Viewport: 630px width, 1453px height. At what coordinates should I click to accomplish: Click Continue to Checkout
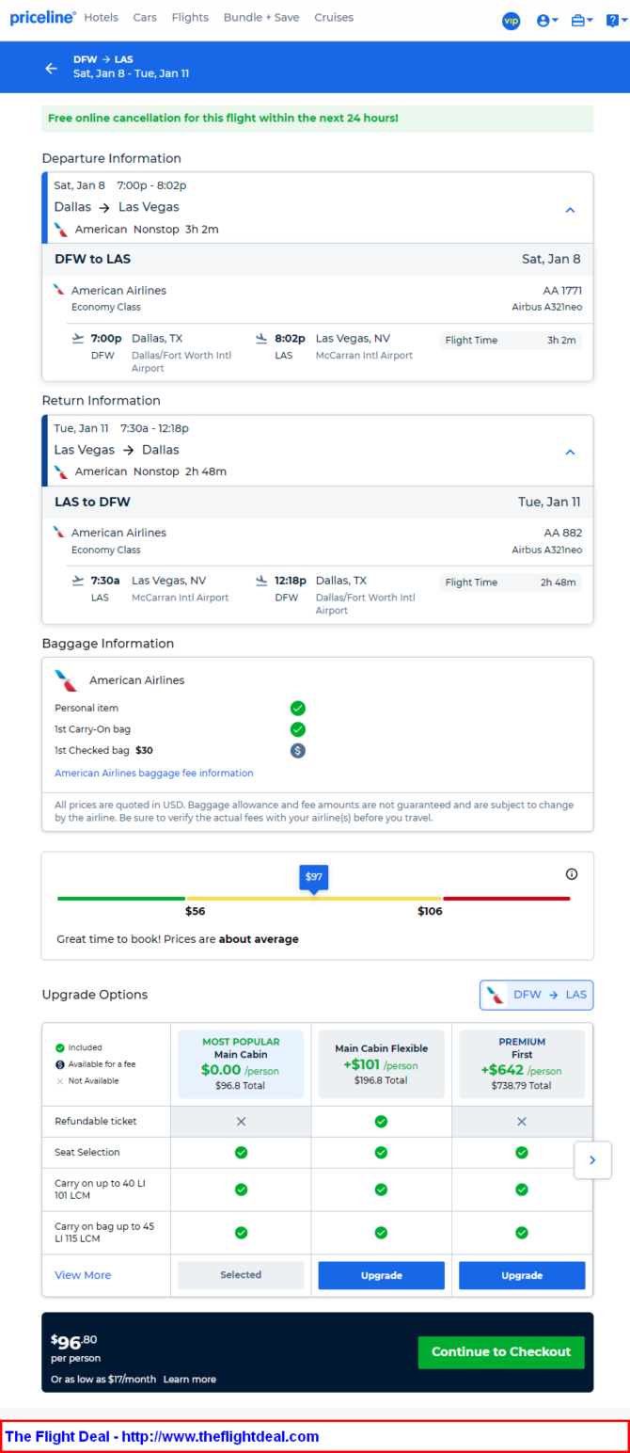(x=501, y=1352)
